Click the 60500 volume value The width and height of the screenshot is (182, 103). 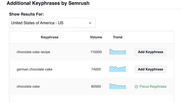pyautogui.click(x=96, y=86)
